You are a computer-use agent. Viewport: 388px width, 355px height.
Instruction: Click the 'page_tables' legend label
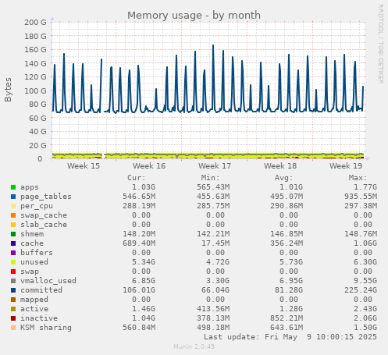point(46,197)
